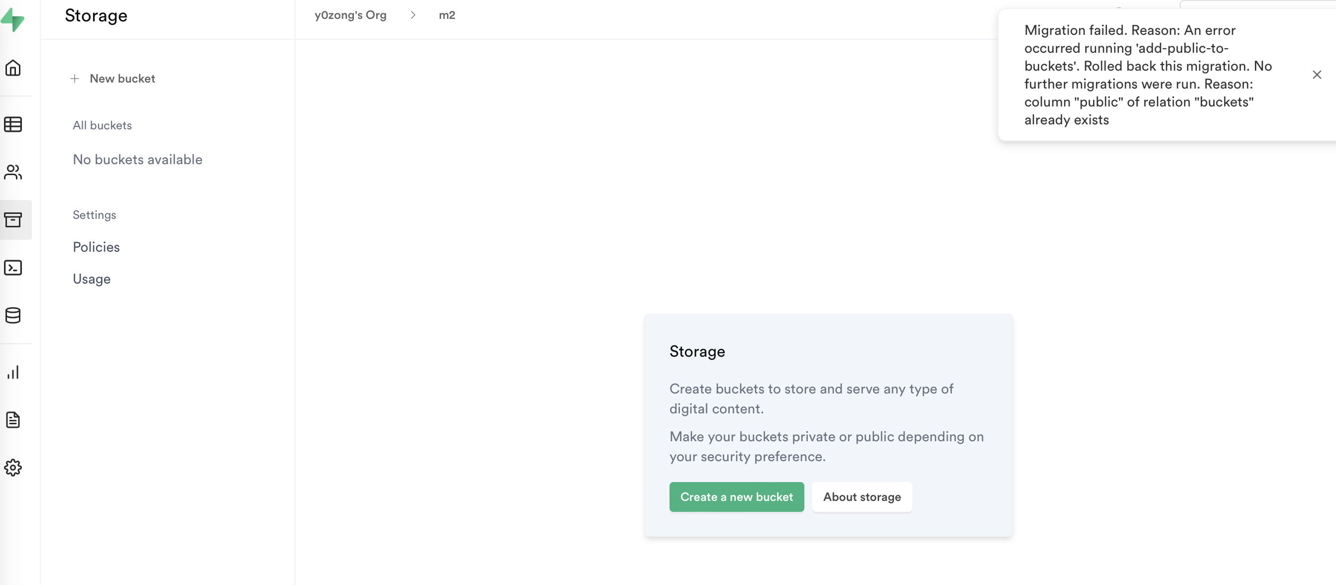Open Usage in storage settings
Screen dimensions: 1336x585
coord(91,279)
